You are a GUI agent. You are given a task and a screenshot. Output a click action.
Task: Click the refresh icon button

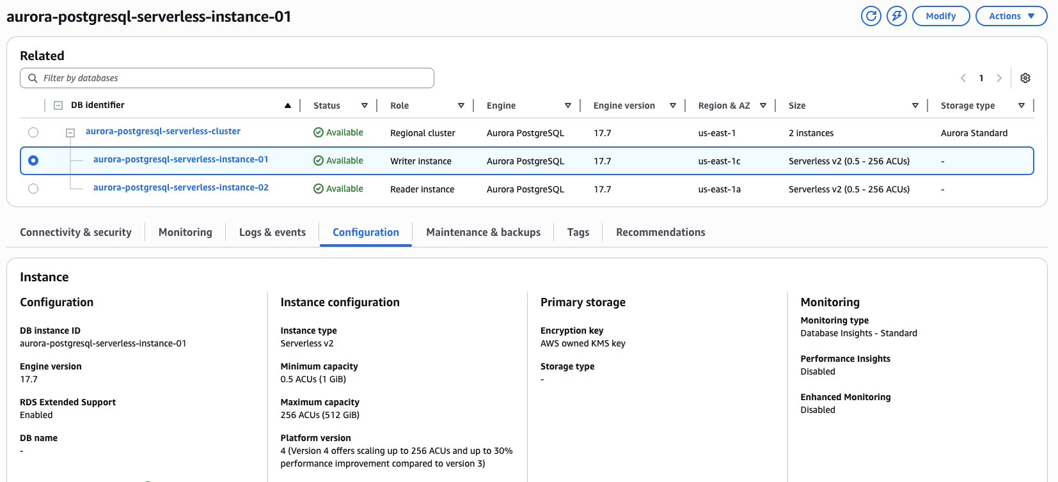[x=871, y=16]
